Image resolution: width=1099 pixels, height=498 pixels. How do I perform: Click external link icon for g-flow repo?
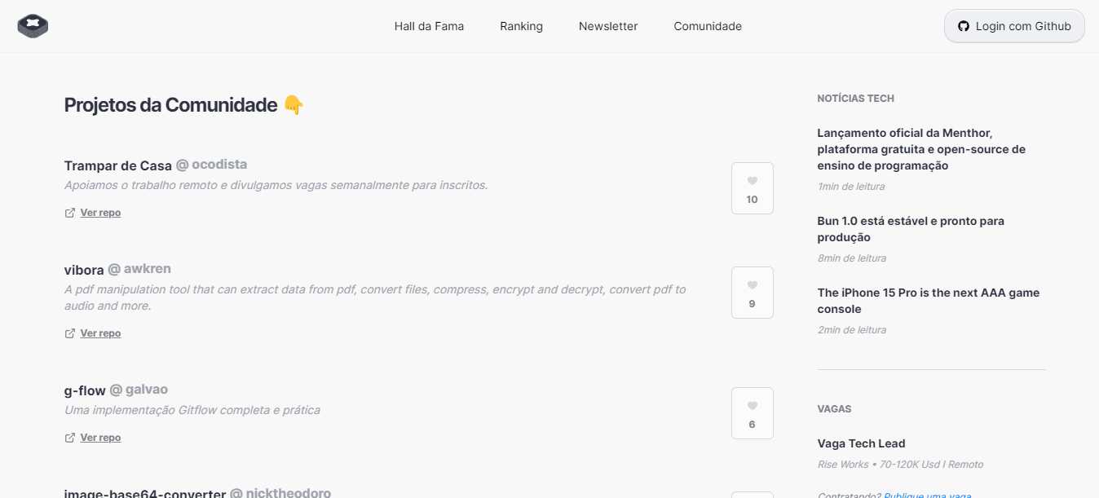[x=70, y=438]
